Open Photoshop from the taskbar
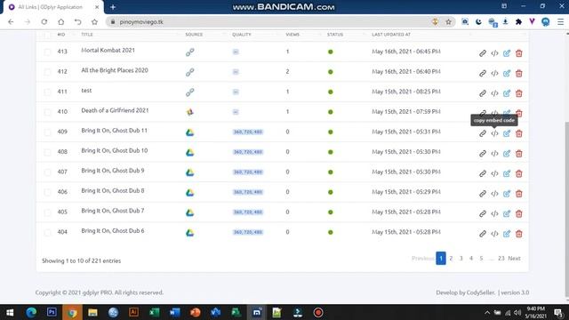The image size is (569, 320). (x=52, y=312)
